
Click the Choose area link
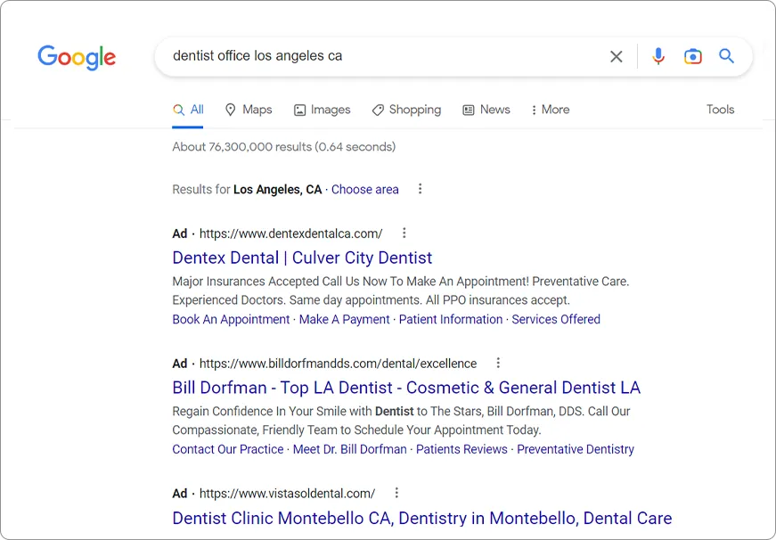(364, 190)
